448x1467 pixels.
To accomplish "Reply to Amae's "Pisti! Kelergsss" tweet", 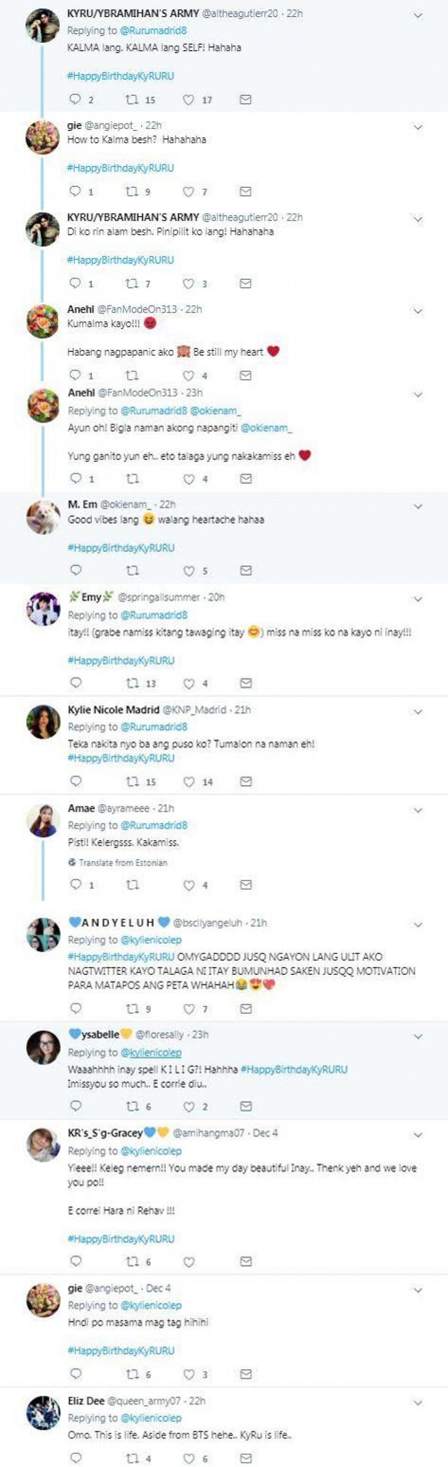I will 76,884.
